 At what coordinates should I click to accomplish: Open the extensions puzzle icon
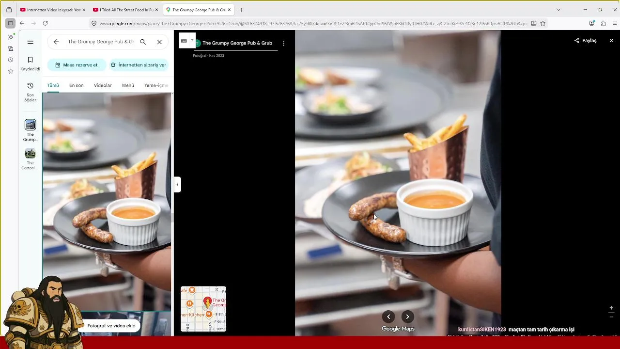pyautogui.click(x=603, y=23)
